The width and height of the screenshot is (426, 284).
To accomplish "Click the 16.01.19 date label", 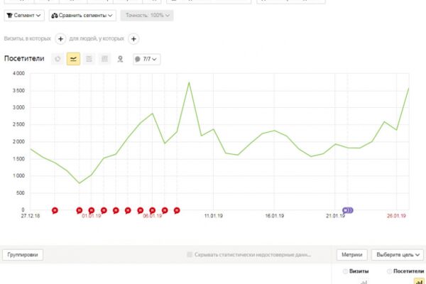I will click(275, 216).
